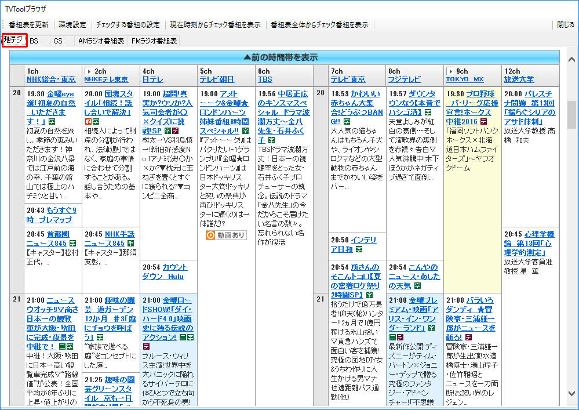Open アメトーーク&金曜★ロンドンハーツ program link
This screenshot has height=410, width=579.
(224, 113)
